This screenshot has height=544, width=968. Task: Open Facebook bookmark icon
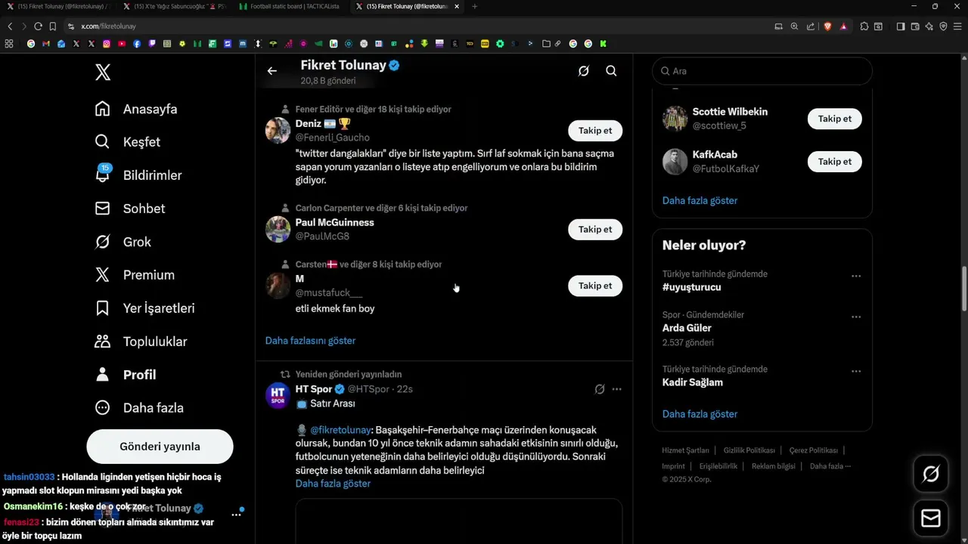[x=137, y=44]
